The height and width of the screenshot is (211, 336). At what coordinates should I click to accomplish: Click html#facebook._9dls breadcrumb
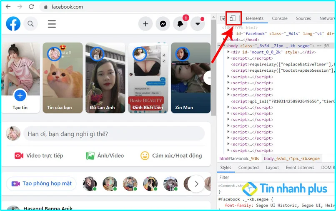239,159
